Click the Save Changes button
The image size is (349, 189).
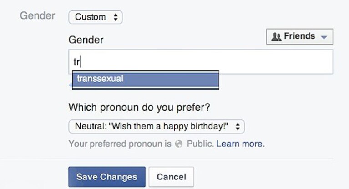[107, 177]
